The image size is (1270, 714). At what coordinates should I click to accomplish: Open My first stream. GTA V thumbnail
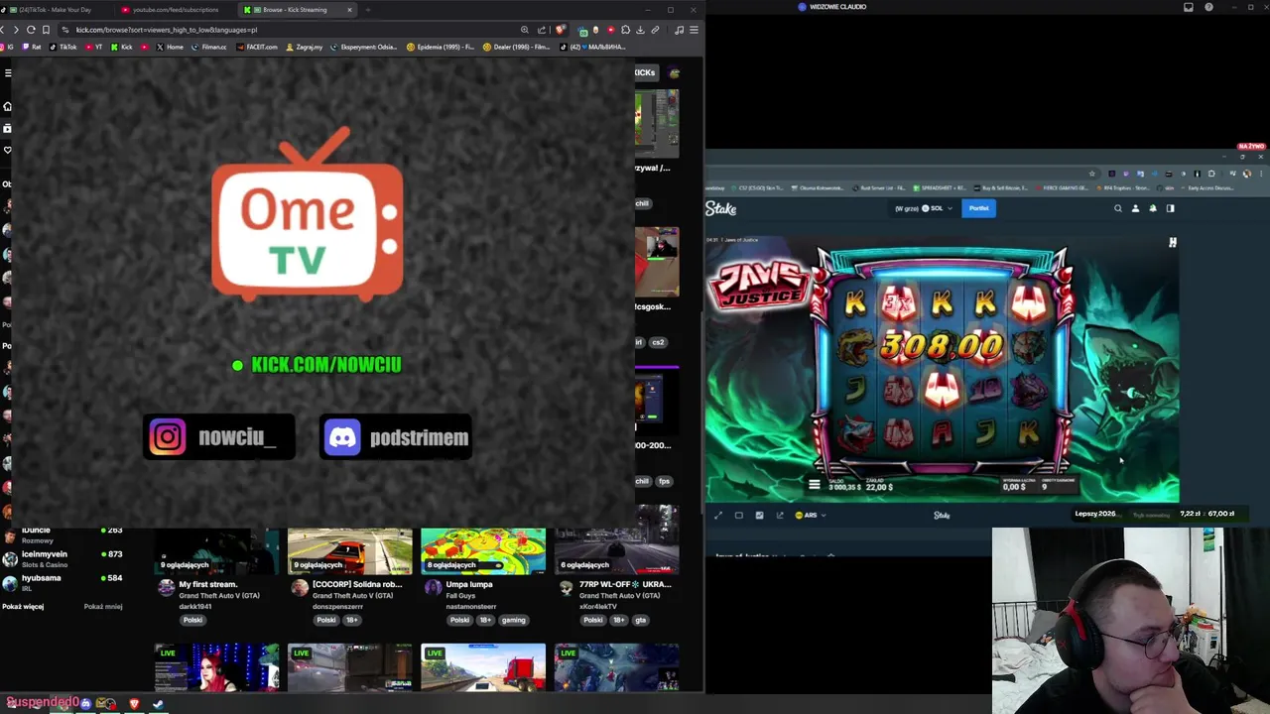tap(216, 551)
